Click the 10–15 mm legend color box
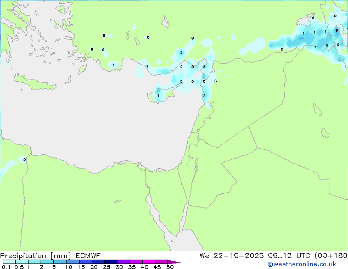This screenshot has height=269, width=348. (73, 262)
